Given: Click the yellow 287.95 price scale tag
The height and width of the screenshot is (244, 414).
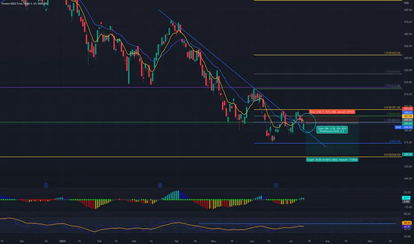Looking at the screenshot, I should click(x=408, y=116).
